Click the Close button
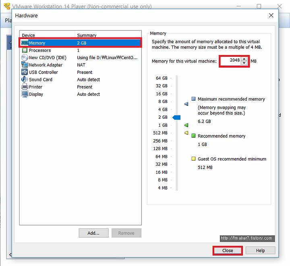This screenshot has width=290, height=266. click(x=228, y=250)
